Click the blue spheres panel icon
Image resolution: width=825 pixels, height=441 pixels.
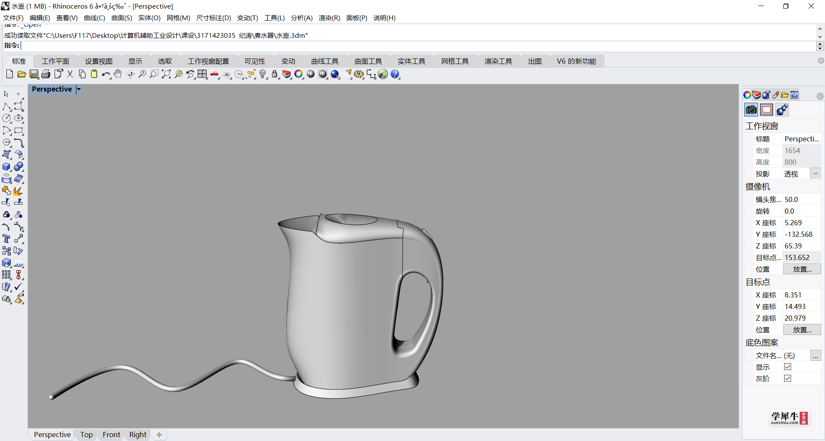782,110
